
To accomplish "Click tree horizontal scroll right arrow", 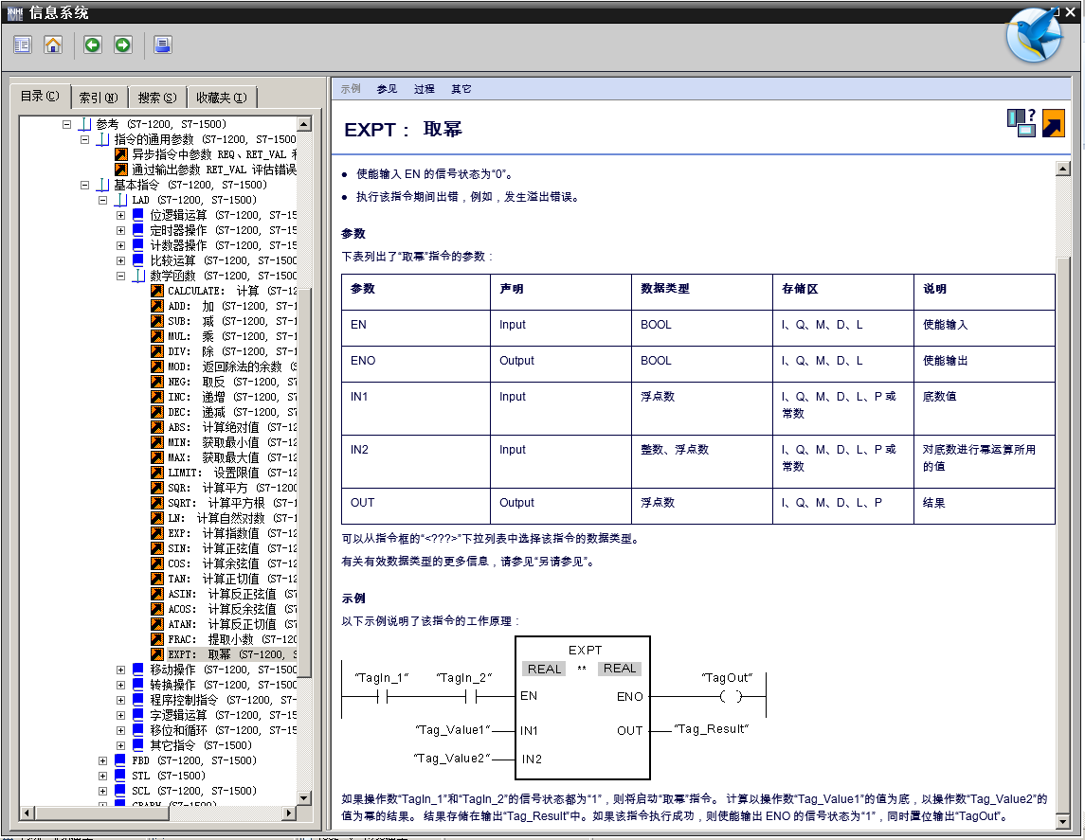I will (x=290, y=813).
